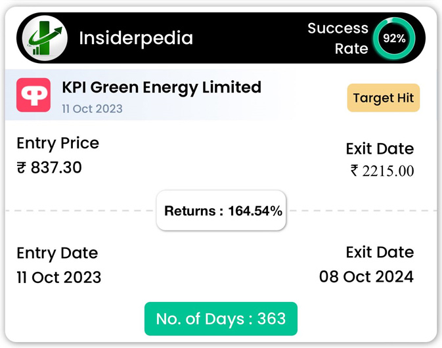The image size is (442, 348).
Task: Click the ₹ 837.30 entry price value
Action: pyautogui.click(x=49, y=167)
